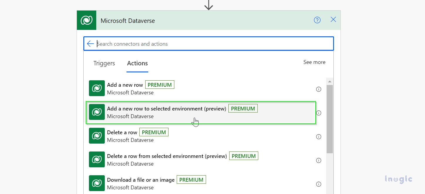
Task: Show info for Add a new row
Action: (318, 89)
